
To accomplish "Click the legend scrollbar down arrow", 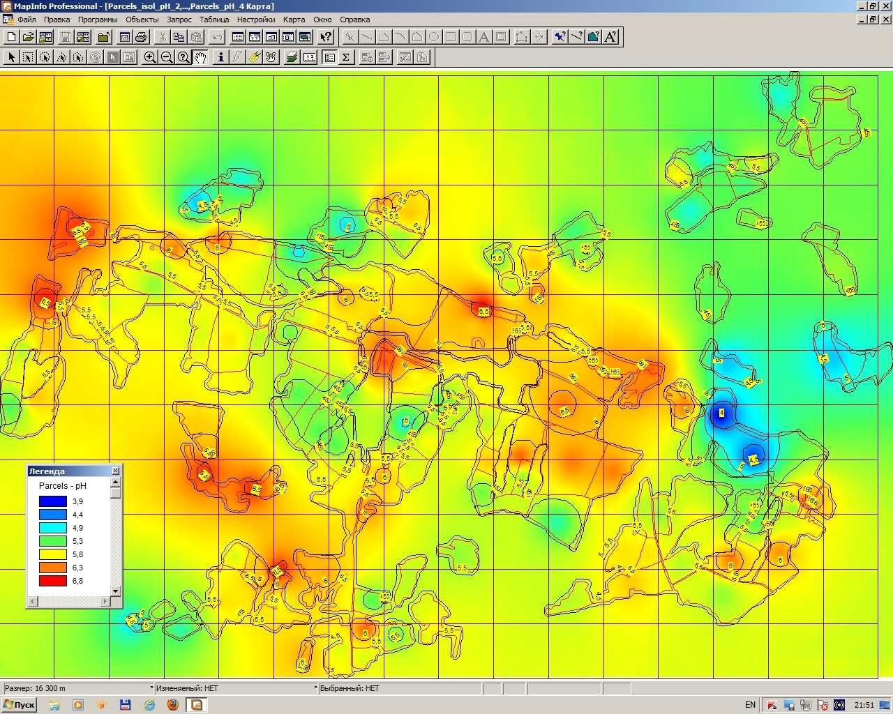I will tap(116, 591).
